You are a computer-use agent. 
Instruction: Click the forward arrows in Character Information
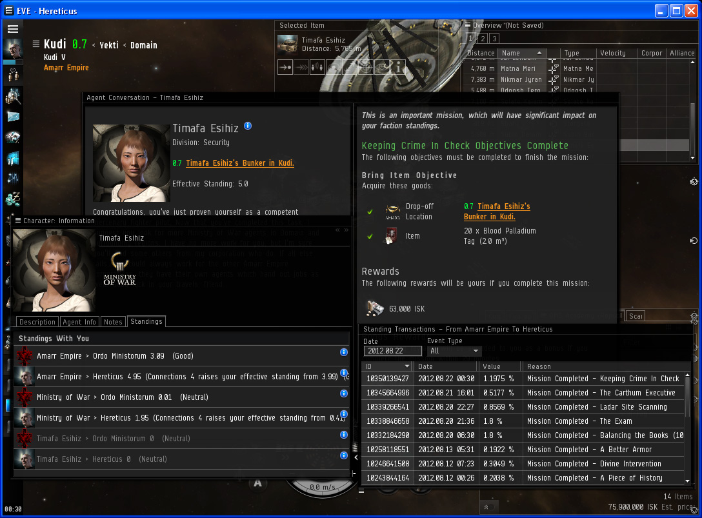coord(346,230)
